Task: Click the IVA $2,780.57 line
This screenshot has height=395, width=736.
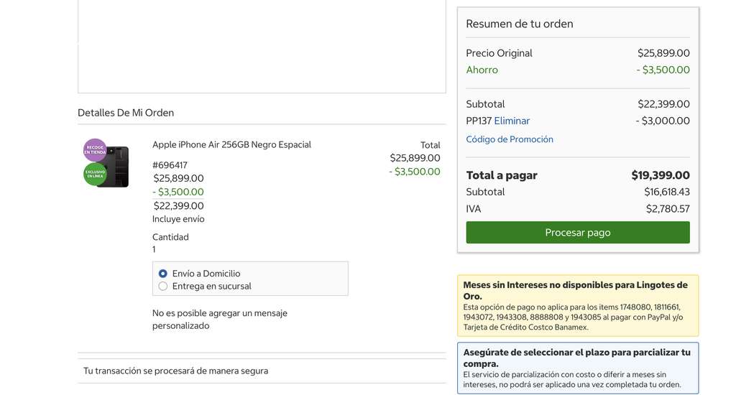Action: click(x=577, y=209)
